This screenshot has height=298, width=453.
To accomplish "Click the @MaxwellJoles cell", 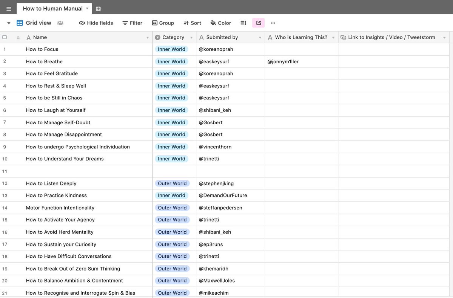I will [x=231, y=281].
